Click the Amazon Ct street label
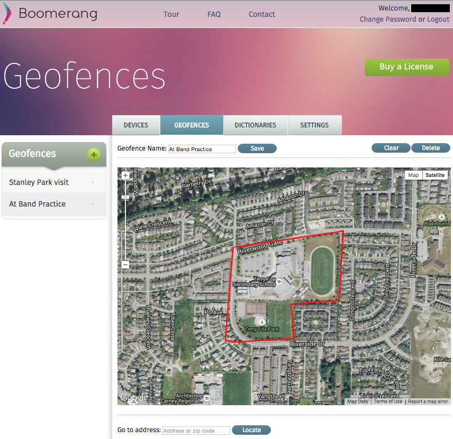The width and height of the screenshot is (453, 439). point(259,225)
